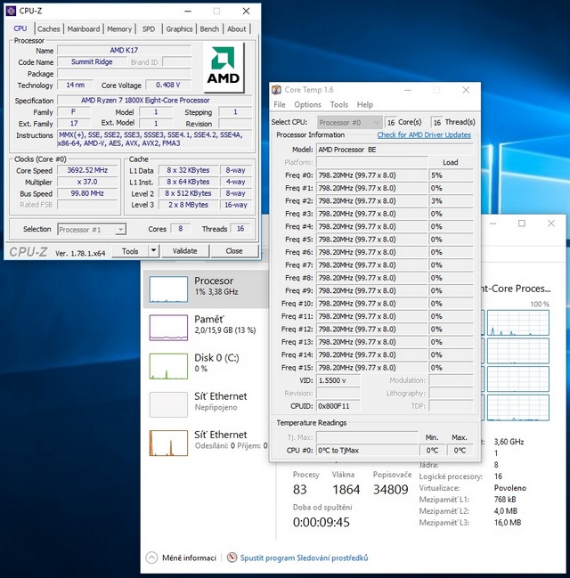The width and height of the screenshot is (570, 578).
Task: Select the Paměť memory graph thumbnail
Action: tap(168, 328)
